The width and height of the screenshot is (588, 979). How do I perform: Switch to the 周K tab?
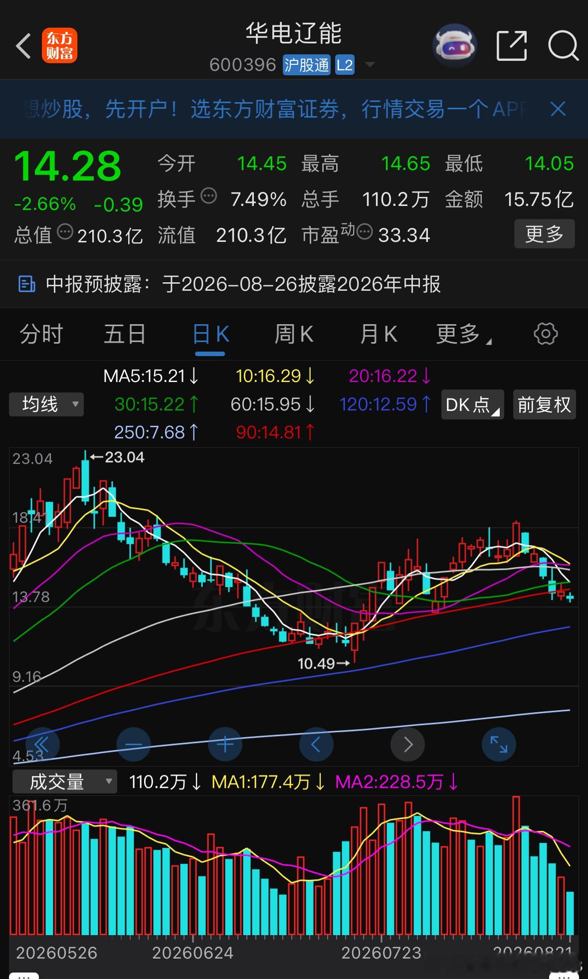pos(294,334)
